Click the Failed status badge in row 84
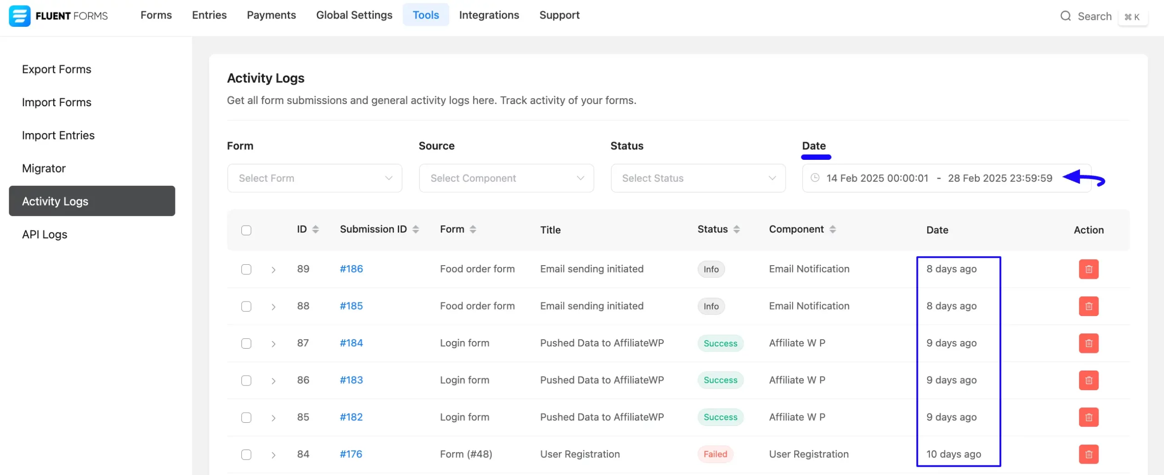This screenshot has width=1164, height=475. [715, 454]
